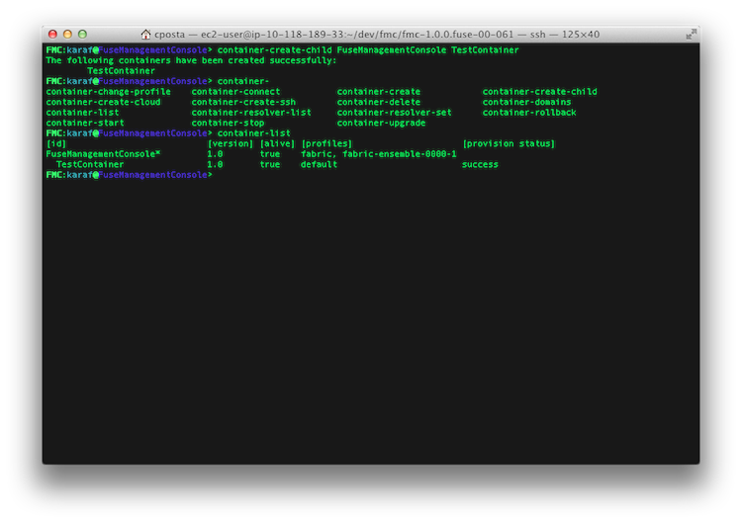
Task: Click the green zoom window button
Action: [x=82, y=34]
